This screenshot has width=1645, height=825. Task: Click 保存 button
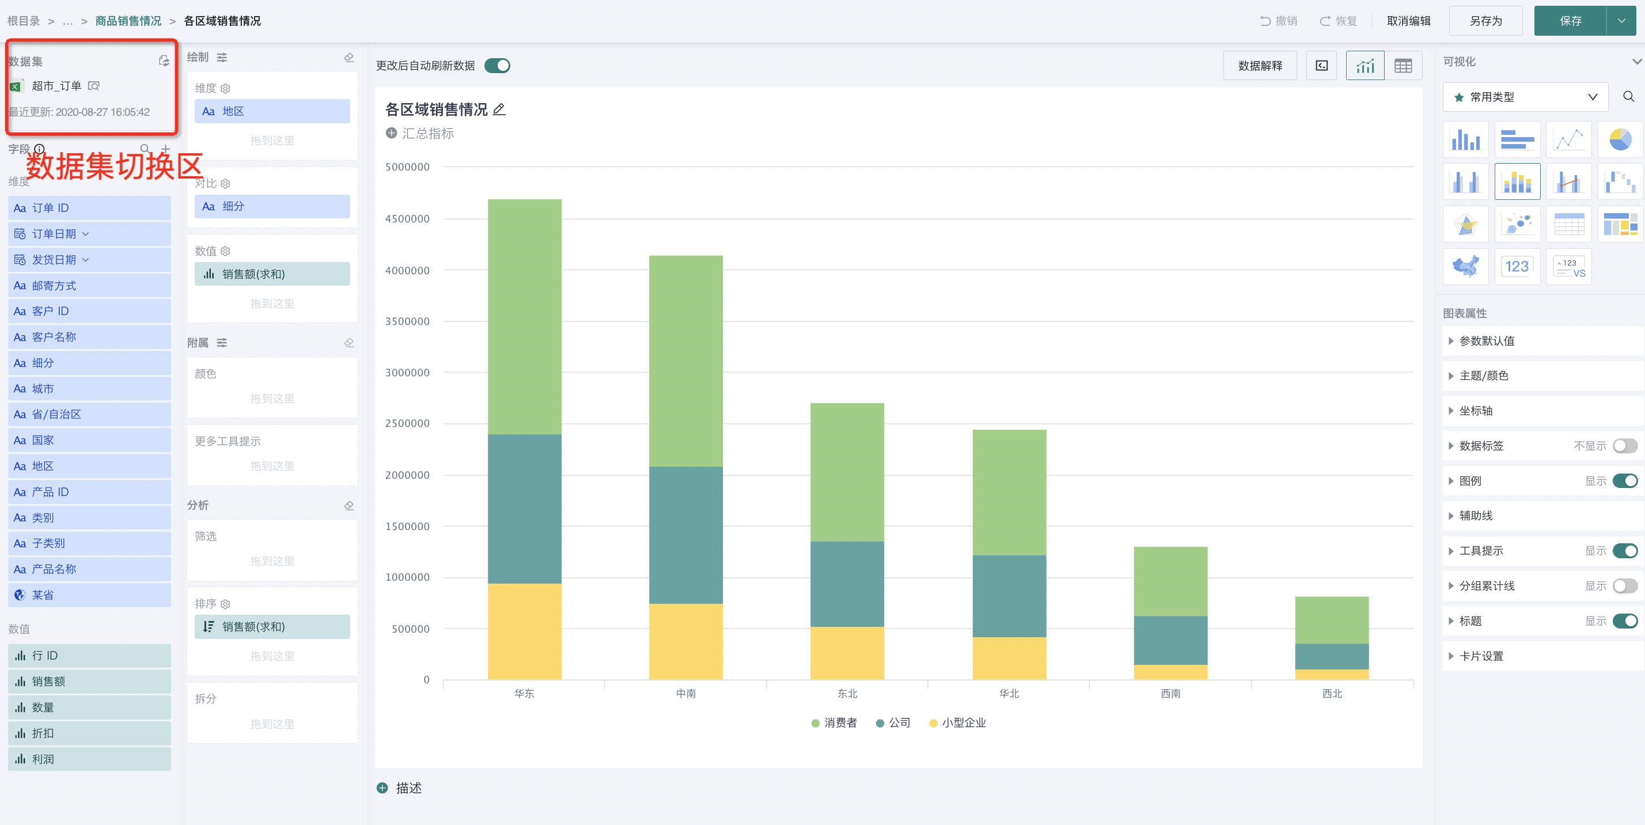[x=1570, y=21]
